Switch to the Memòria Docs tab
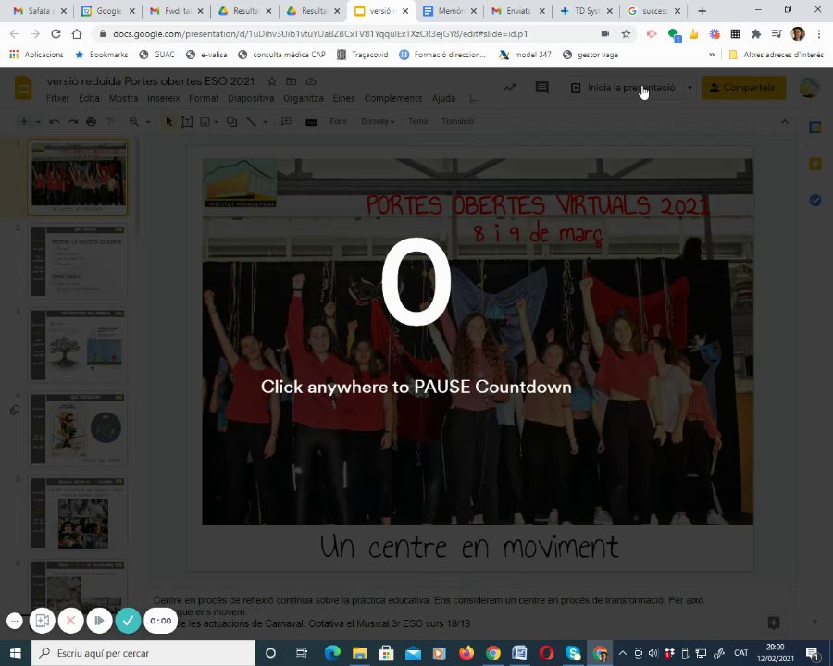 tap(450, 10)
